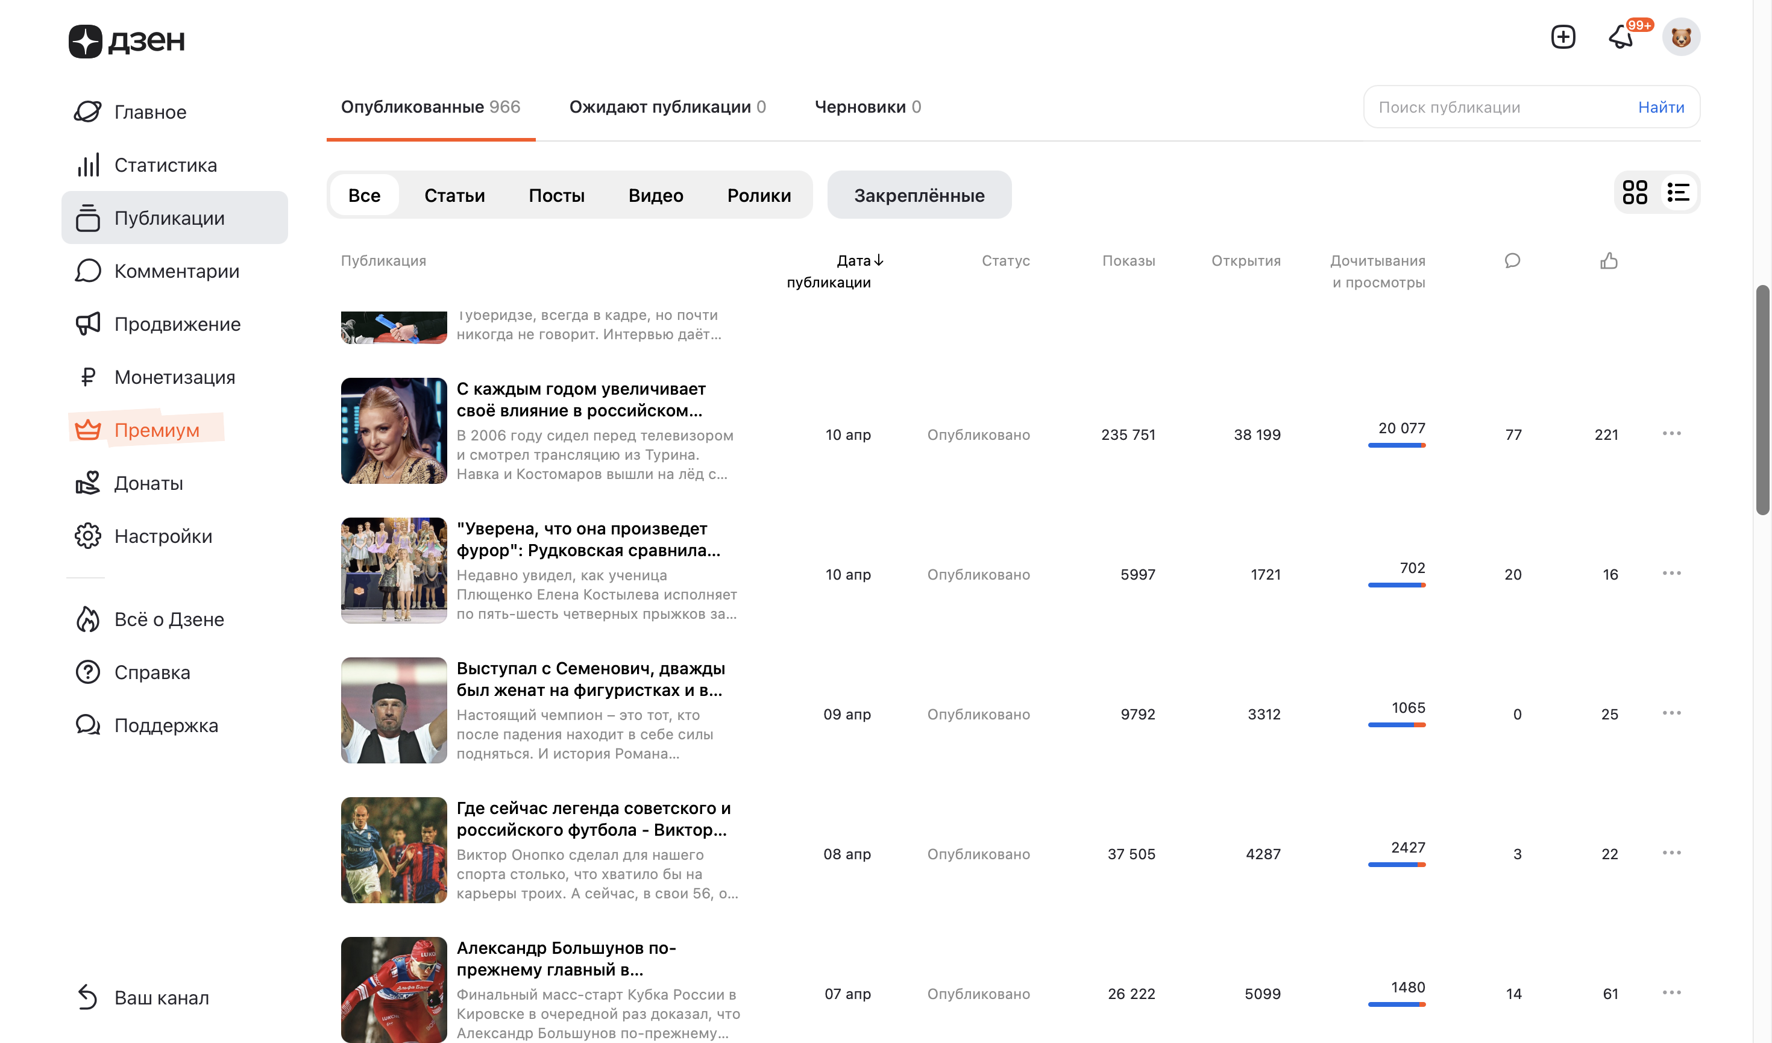Click the page vertical scrollbar
This screenshot has width=1772, height=1043.
point(1762,401)
